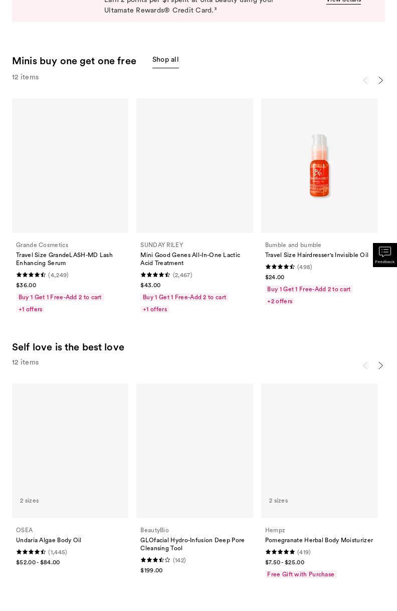397x611 pixels.
Task: Click star rating of GrandeLASH serum
Action: [x=31, y=275]
